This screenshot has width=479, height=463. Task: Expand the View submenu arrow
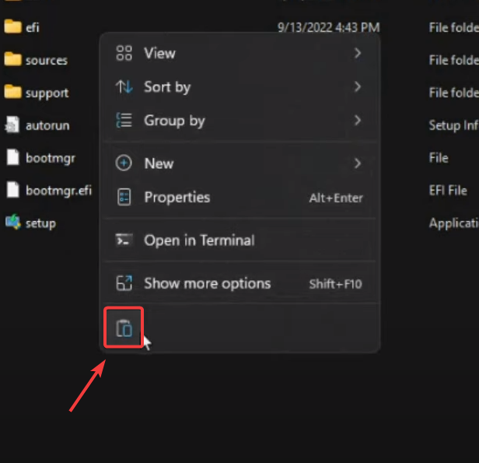358,53
